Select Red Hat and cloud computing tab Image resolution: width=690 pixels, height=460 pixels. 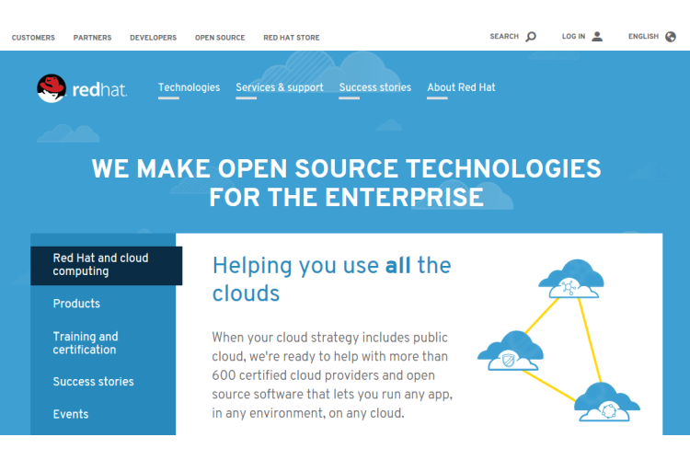pos(106,265)
